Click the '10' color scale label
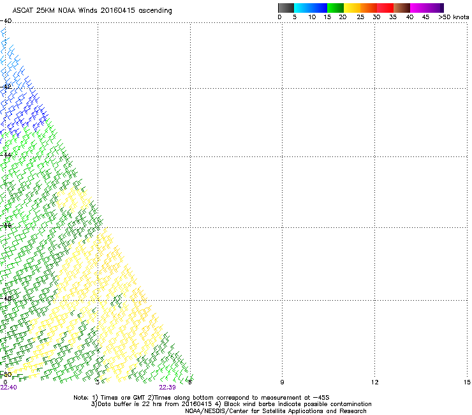 (x=312, y=17)
